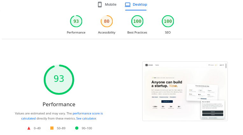Click 'Values are estimated and may vary' text
The image size is (243, 135).
coord(40,114)
